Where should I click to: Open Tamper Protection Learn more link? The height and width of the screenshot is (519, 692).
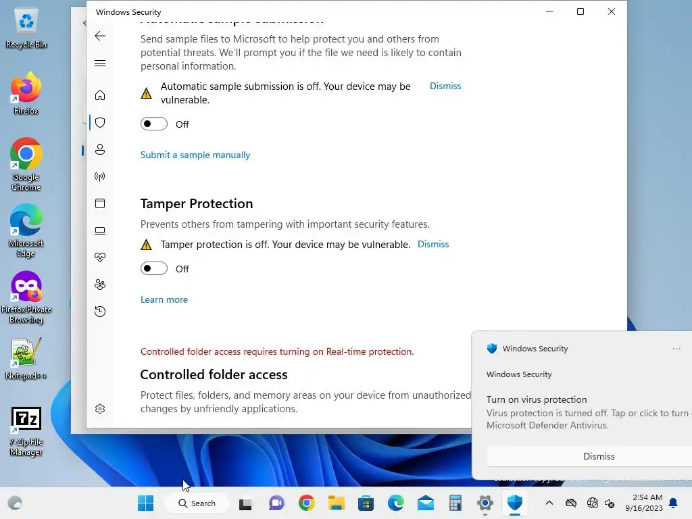[164, 299]
